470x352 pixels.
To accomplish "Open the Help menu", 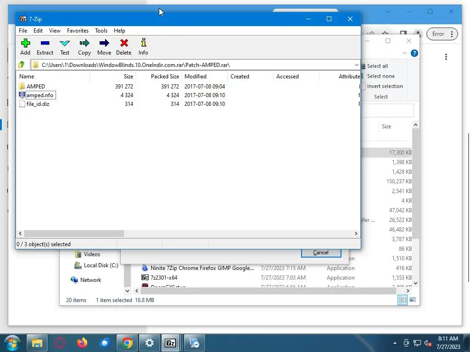I will click(119, 31).
